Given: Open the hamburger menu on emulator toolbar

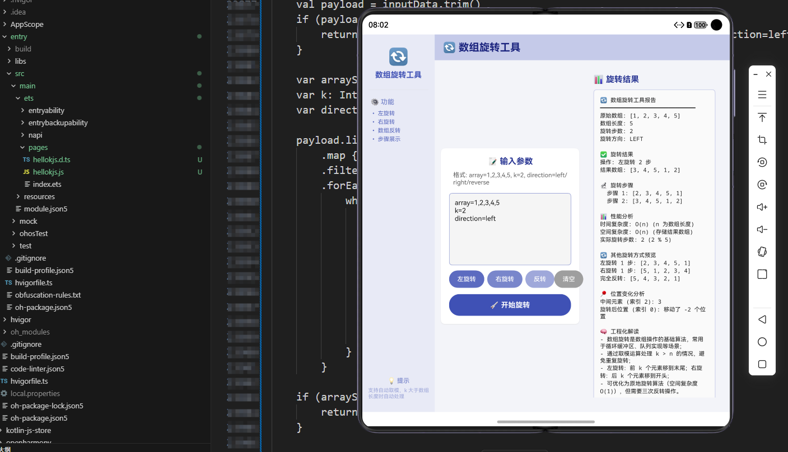Looking at the screenshot, I should [762, 95].
